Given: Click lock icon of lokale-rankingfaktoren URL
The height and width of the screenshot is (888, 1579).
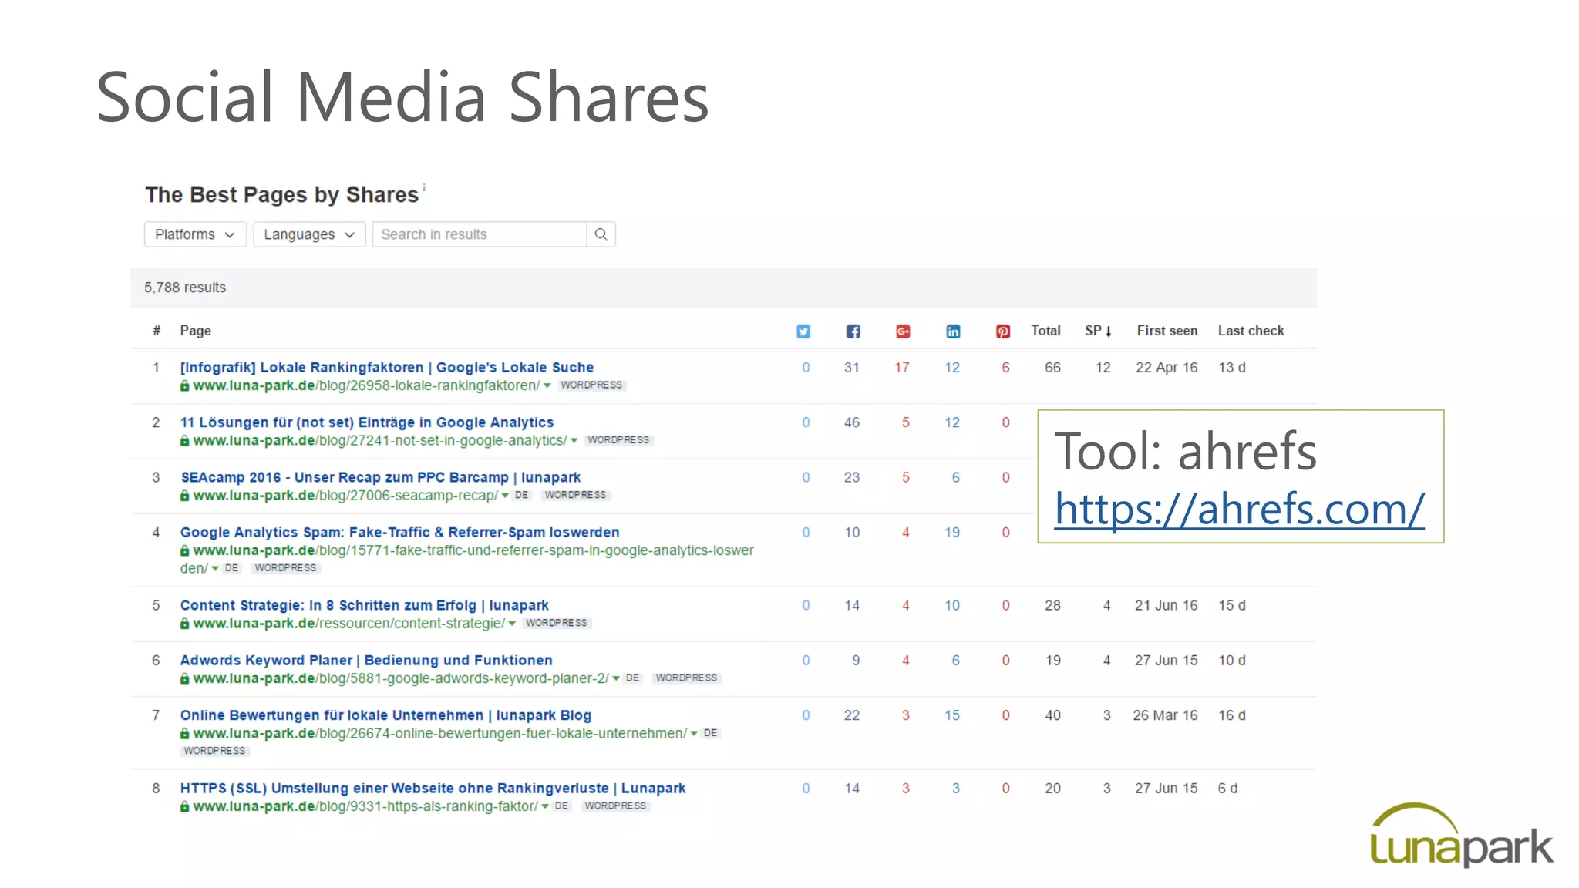Looking at the screenshot, I should pyautogui.click(x=184, y=385).
